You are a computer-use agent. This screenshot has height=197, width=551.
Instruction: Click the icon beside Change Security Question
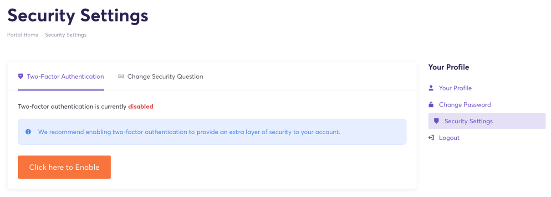121,76
